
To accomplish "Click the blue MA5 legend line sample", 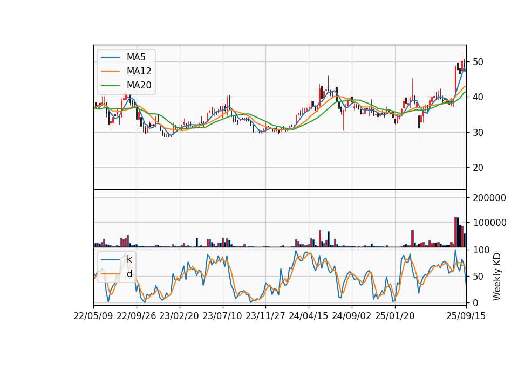I will [x=110, y=57].
